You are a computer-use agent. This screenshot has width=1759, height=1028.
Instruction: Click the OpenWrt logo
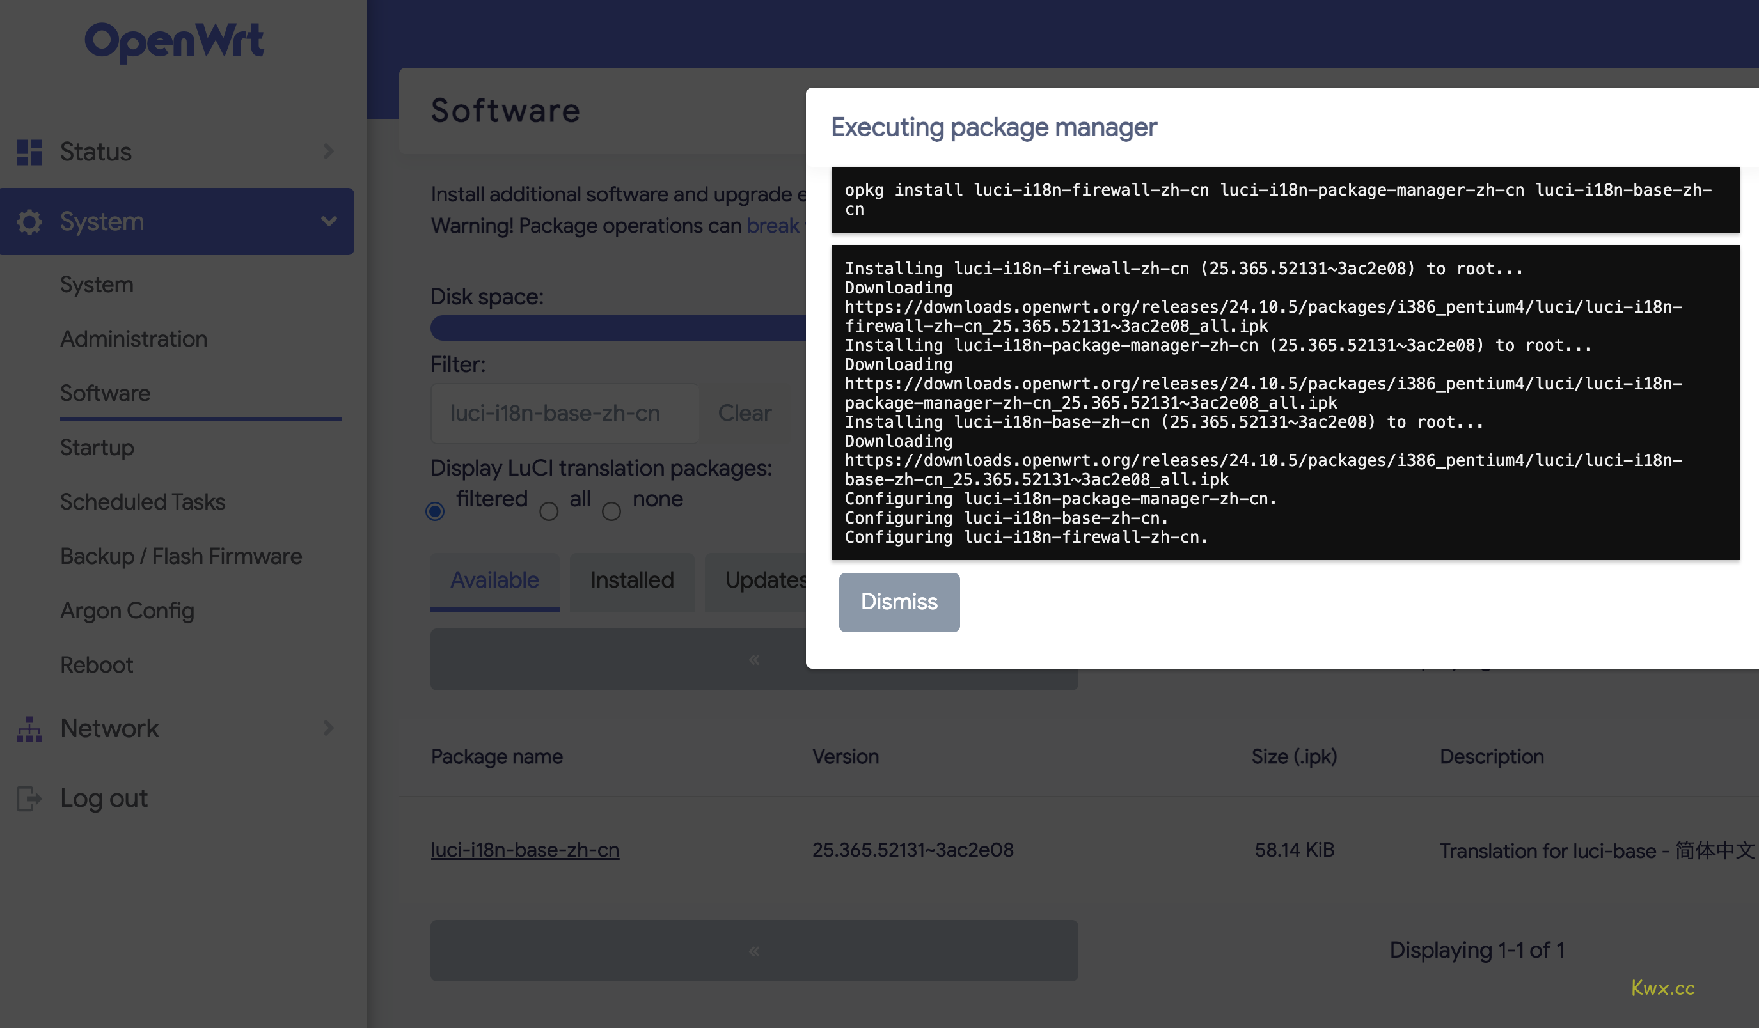[x=174, y=40]
